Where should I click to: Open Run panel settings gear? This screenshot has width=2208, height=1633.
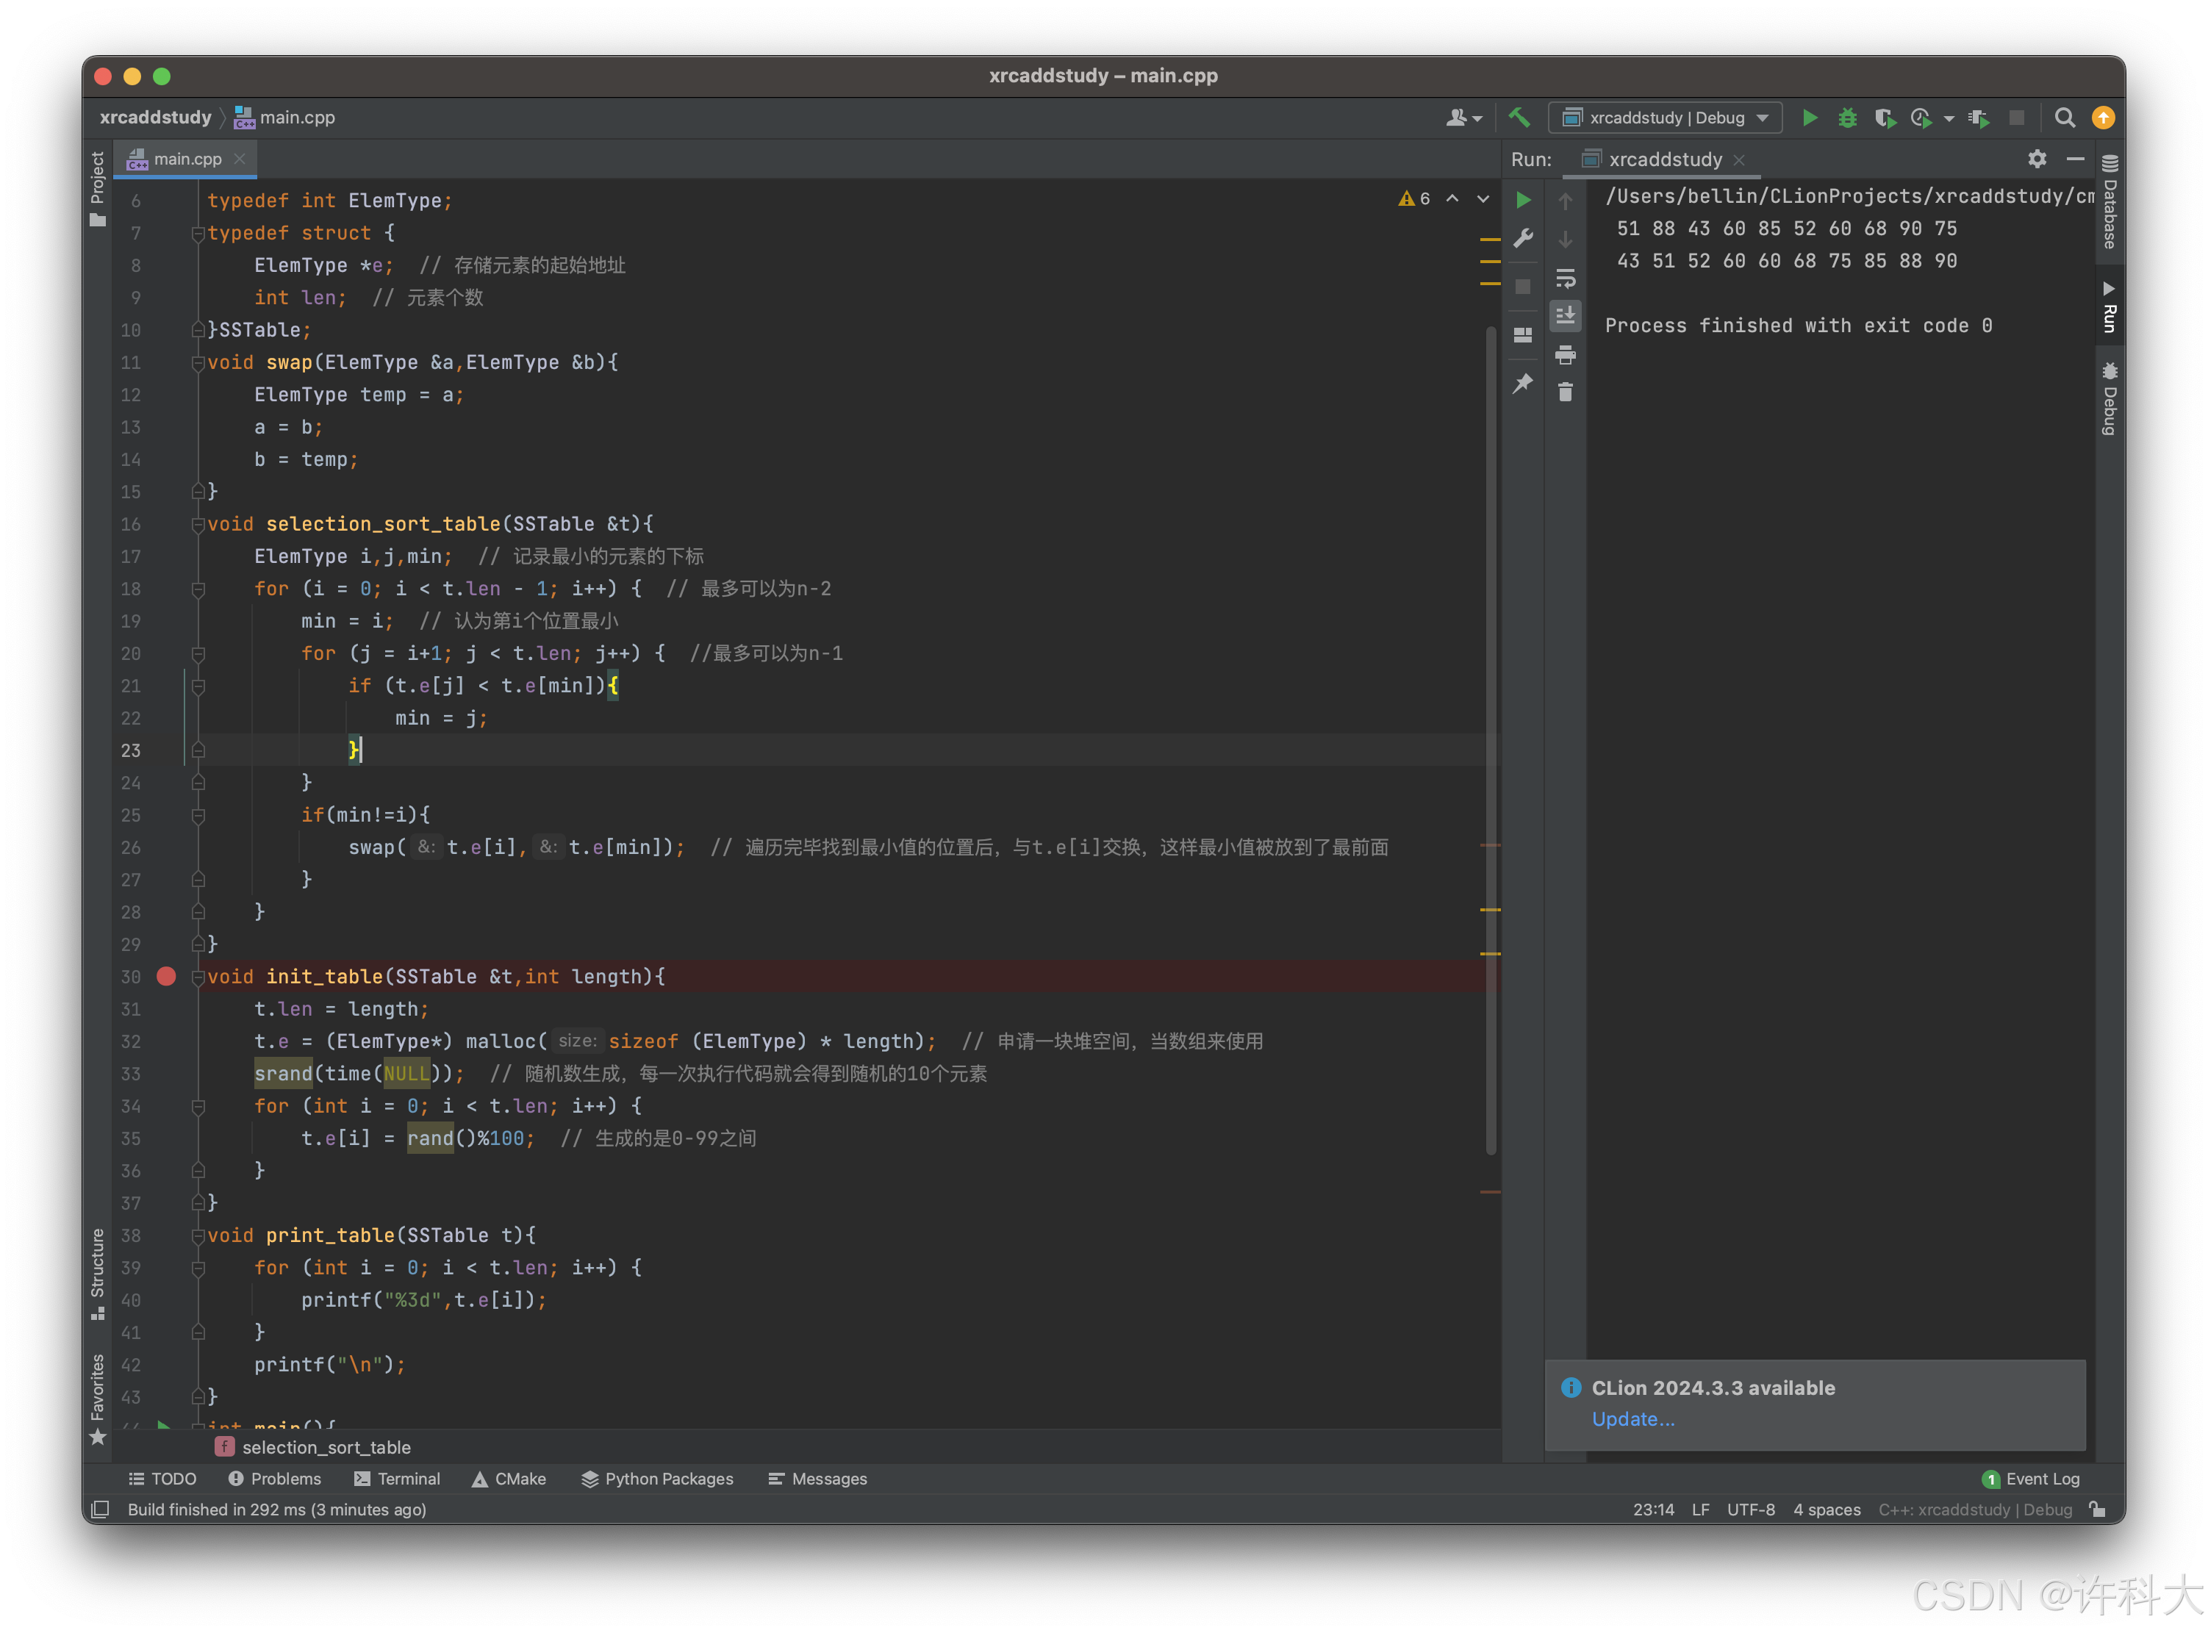2037,159
